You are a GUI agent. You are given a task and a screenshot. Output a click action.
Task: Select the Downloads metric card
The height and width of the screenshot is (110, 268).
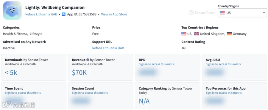coord(34,67)
